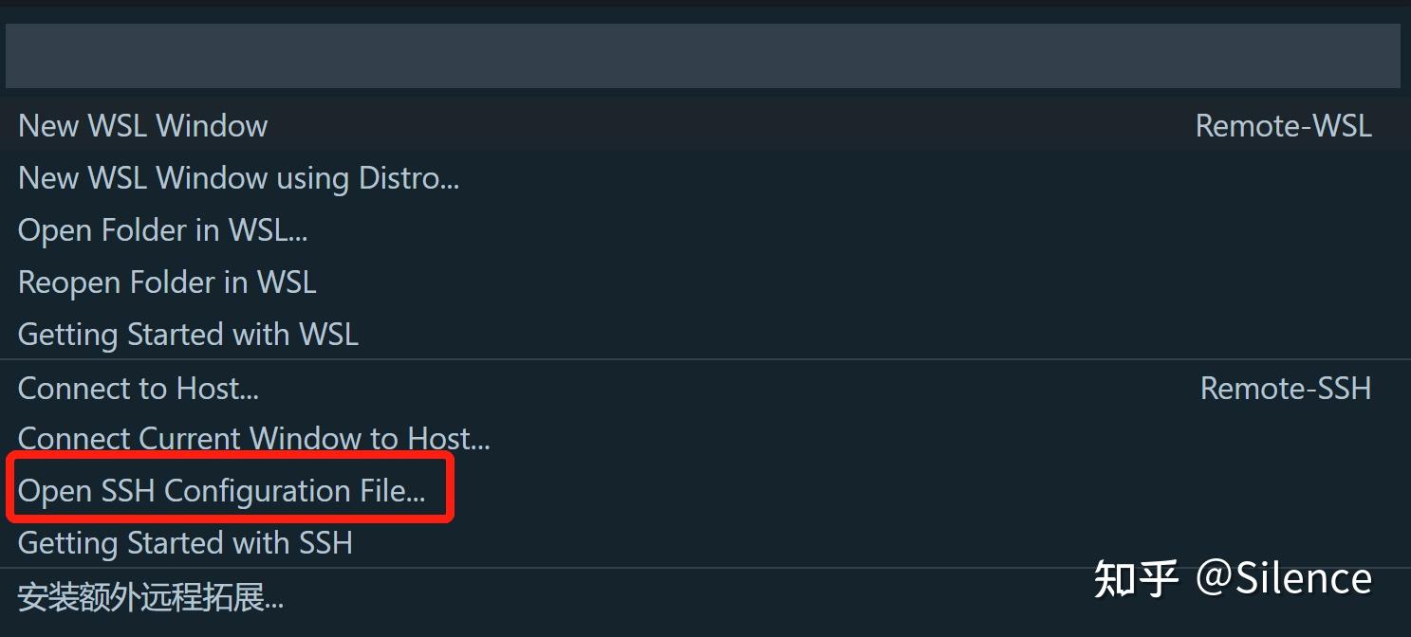Open Getting Started with SSH
Image resolution: width=1411 pixels, height=637 pixels.
coord(185,543)
